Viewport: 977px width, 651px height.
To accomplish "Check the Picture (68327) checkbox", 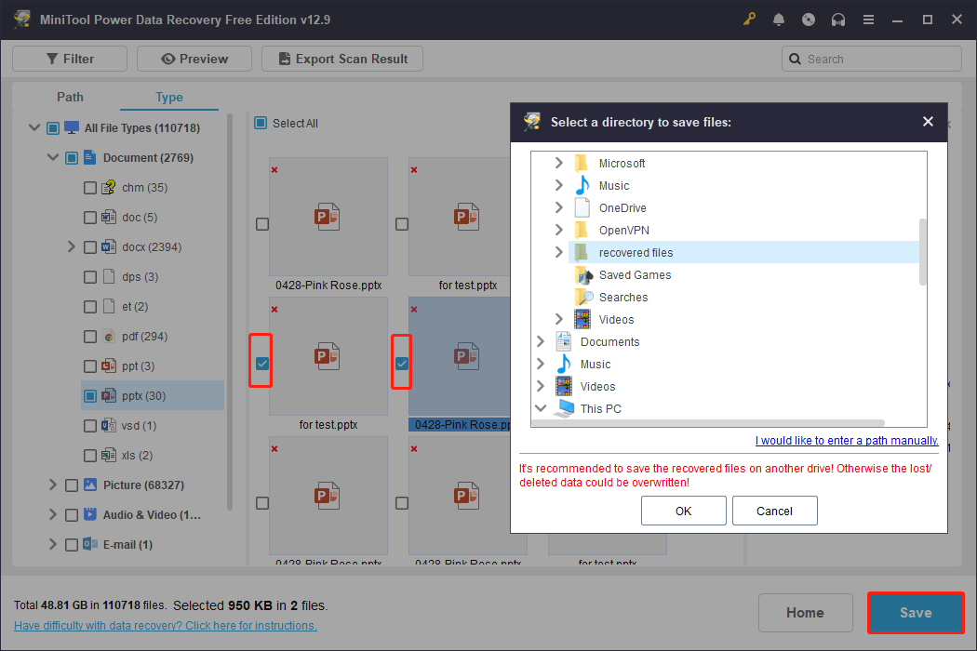I will [x=72, y=485].
